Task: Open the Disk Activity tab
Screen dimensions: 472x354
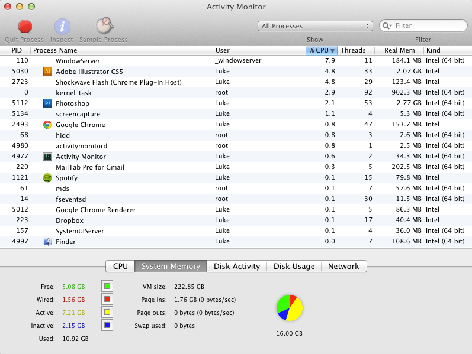Action: 237,267
